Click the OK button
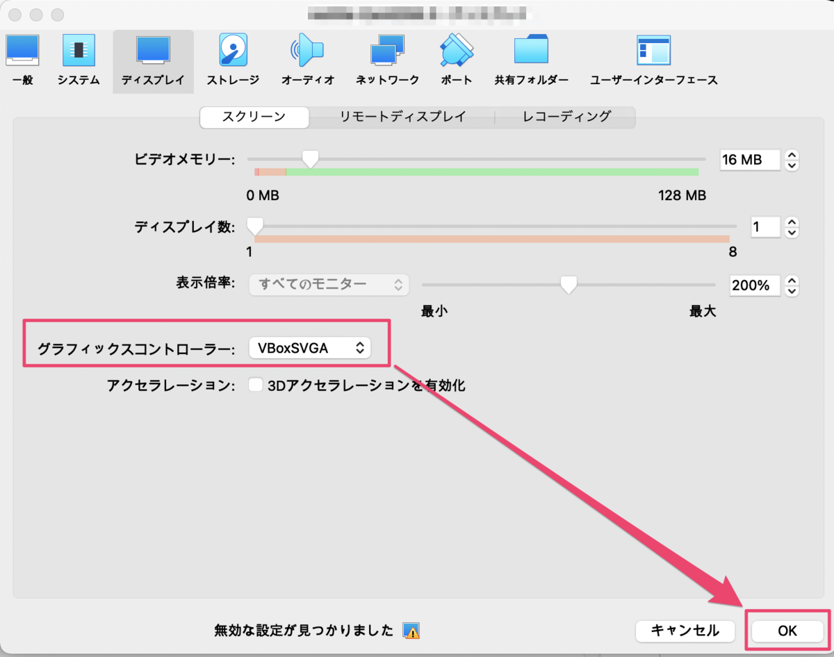Screen dimensions: 834x657 click(x=787, y=631)
